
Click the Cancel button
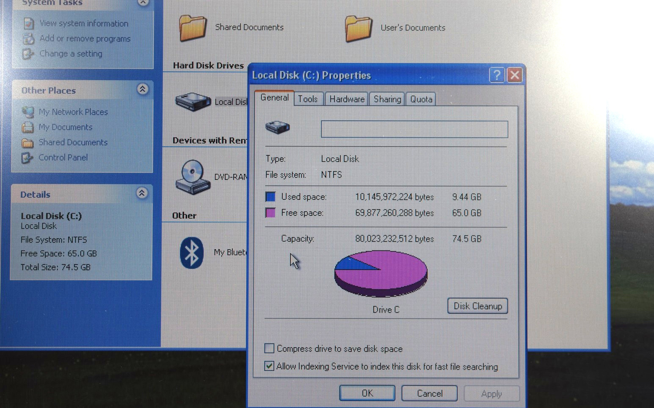(x=430, y=393)
